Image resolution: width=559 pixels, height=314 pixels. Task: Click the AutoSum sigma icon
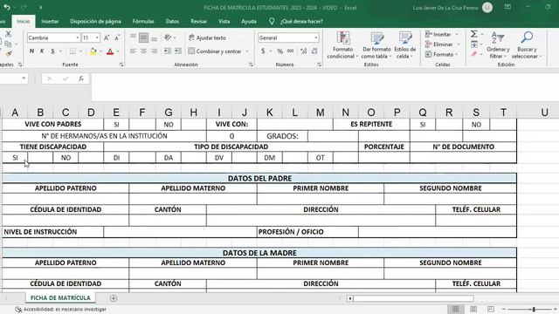pos(473,34)
